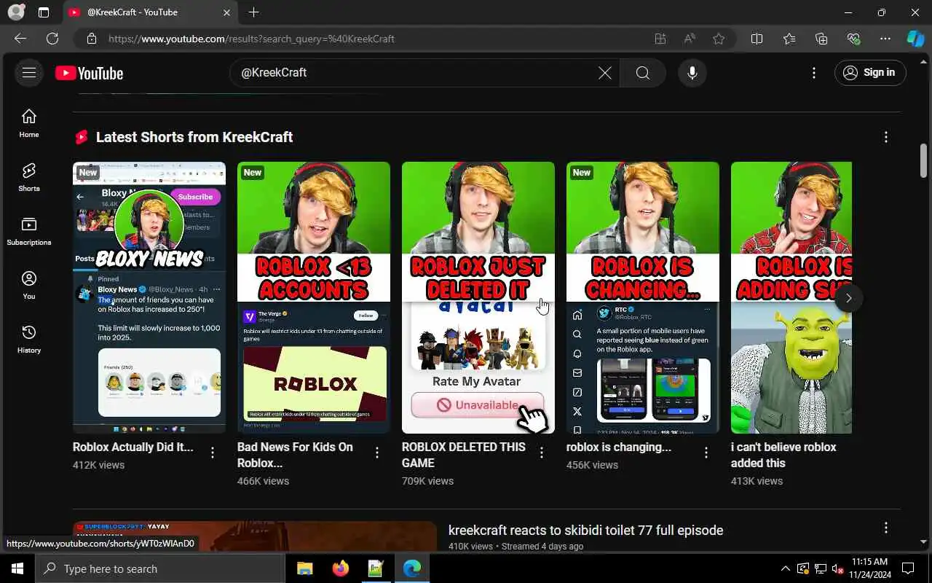Open 'ROBLOX DELETED THIS GAME' title link
This screenshot has height=583, width=932.
[464, 455]
